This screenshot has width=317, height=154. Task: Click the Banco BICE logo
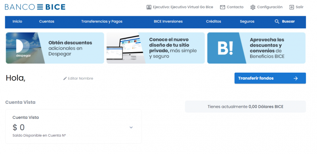pyautogui.click(x=35, y=7)
